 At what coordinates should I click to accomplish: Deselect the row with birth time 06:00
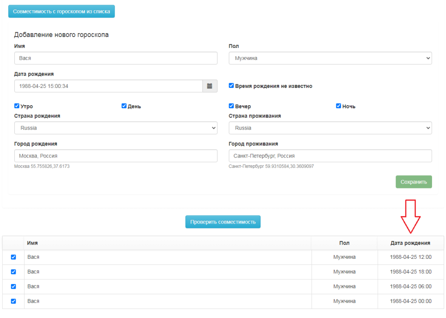coord(13,286)
